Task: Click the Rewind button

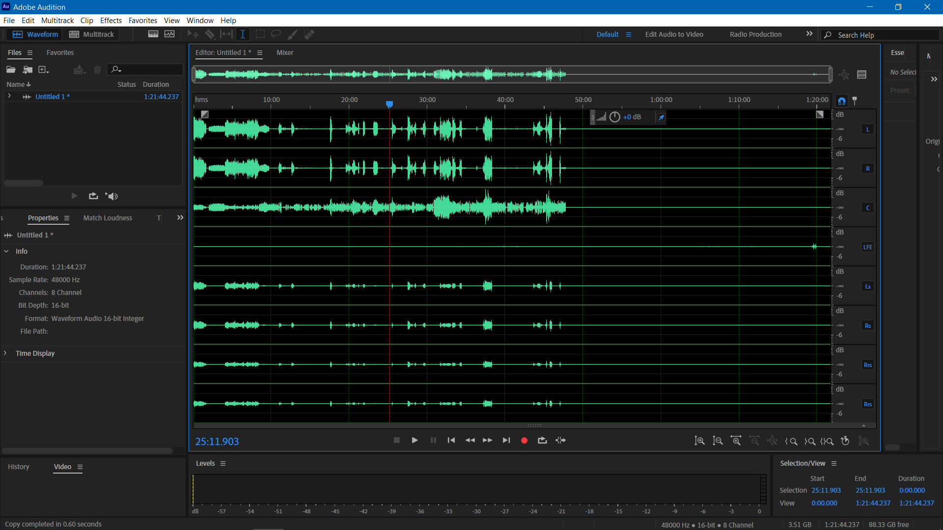Action: 470,440
